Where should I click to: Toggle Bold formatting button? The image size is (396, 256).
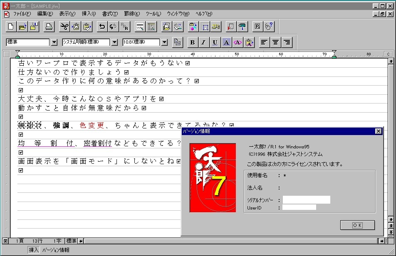pyautogui.click(x=192, y=42)
